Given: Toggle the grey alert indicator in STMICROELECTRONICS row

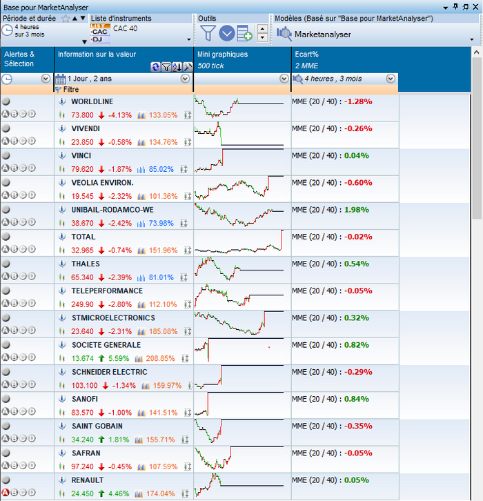Looking at the screenshot, I should pyautogui.click(x=6, y=317).
